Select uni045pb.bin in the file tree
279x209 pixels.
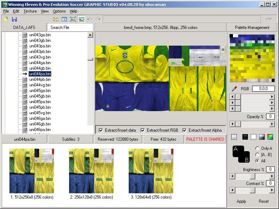(40, 107)
